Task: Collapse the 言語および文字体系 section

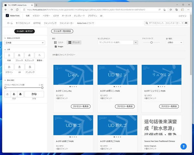Action: [5, 38]
